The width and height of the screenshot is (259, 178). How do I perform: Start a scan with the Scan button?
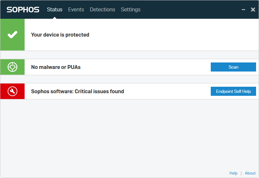(x=233, y=67)
